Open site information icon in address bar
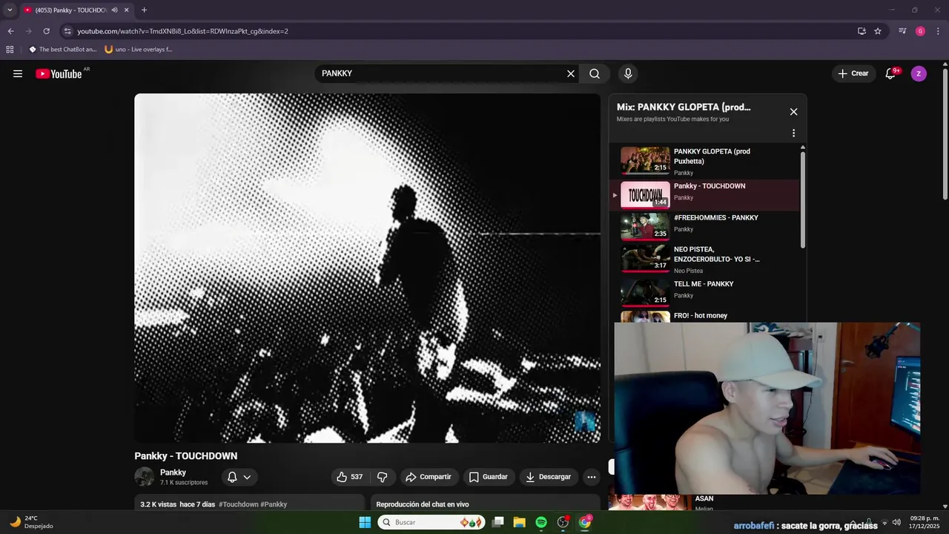 click(67, 31)
